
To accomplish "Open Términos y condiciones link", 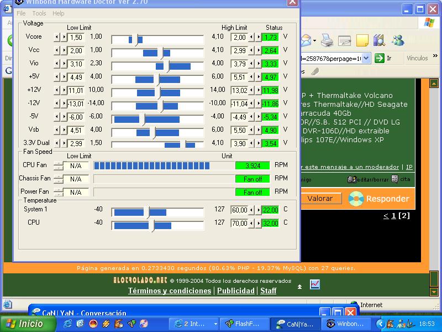I will click(170, 291).
